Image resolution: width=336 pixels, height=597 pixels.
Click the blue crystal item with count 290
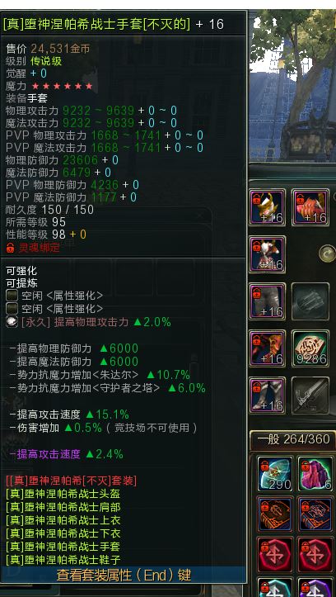(x=275, y=474)
